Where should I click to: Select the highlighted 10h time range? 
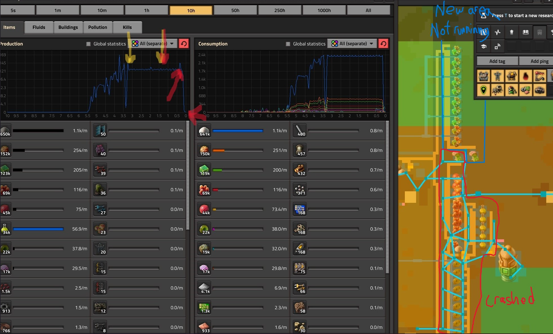[x=191, y=10]
